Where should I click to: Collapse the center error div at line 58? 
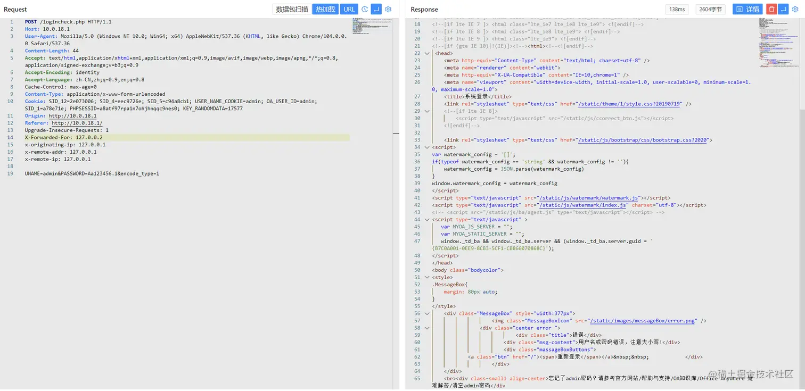tap(426, 328)
